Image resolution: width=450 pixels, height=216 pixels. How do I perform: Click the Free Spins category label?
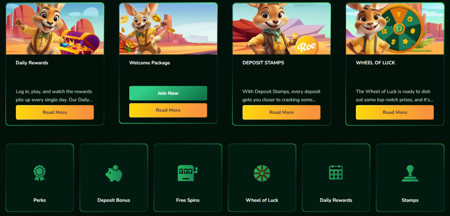click(x=188, y=200)
